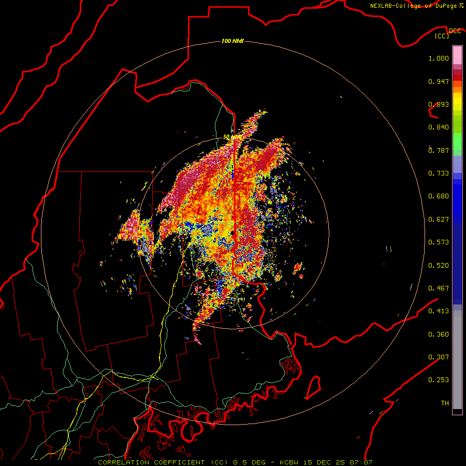Pick the large gray color bar segment
Screen dimensions: 466x466
[457, 360]
